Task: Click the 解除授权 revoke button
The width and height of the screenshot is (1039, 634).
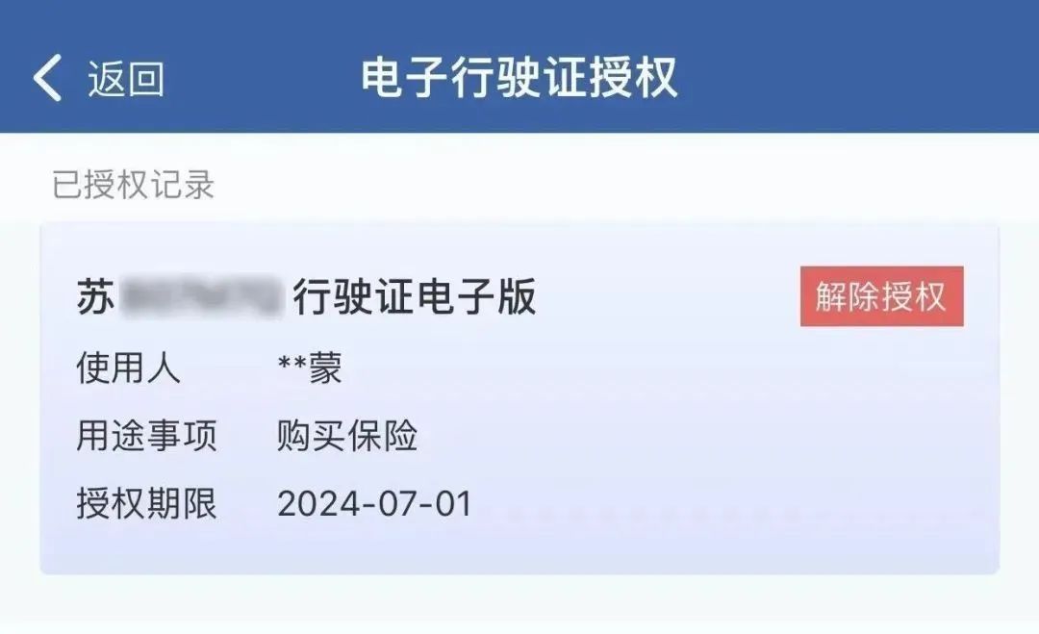Action: point(881,296)
